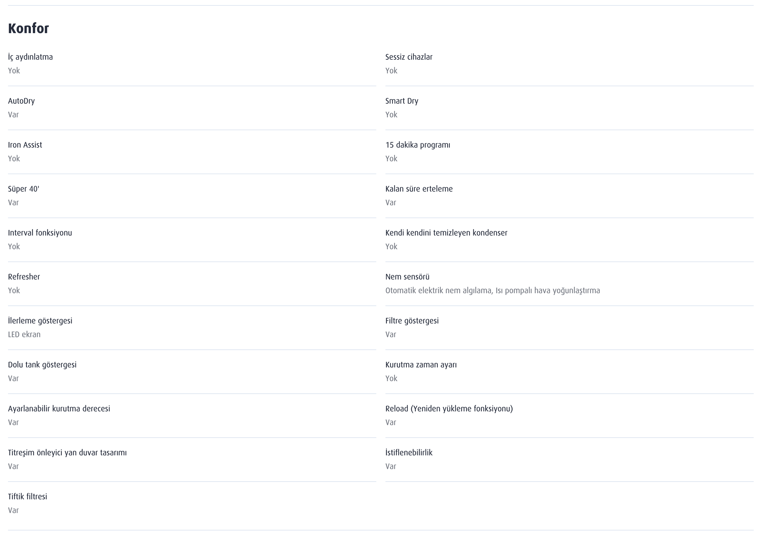
Task: Click the Kurutma zaman ayarı label
Action: pyautogui.click(x=421, y=365)
